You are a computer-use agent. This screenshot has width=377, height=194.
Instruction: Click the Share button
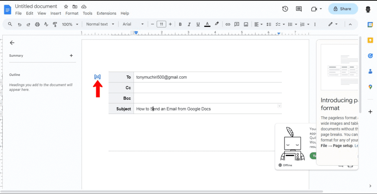pyautogui.click(x=343, y=9)
